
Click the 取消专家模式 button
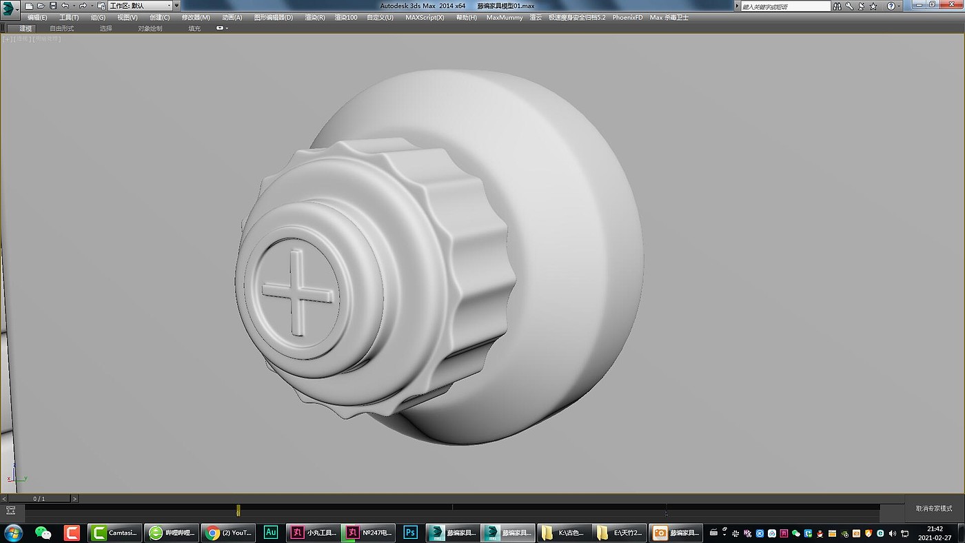(x=934, y=509)
